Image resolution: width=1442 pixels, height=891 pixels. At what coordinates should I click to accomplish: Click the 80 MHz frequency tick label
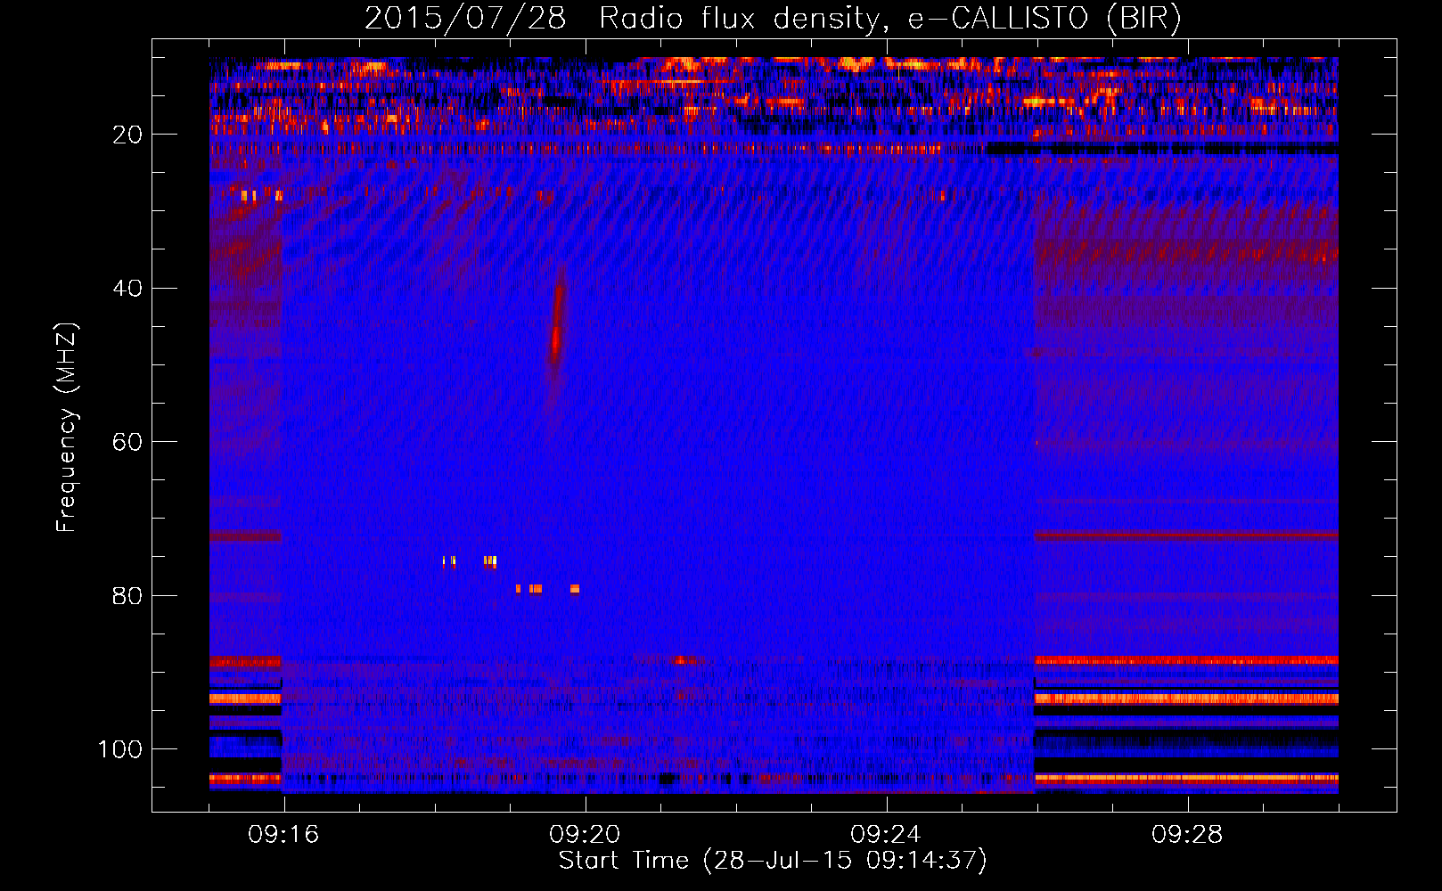(127, 595)
